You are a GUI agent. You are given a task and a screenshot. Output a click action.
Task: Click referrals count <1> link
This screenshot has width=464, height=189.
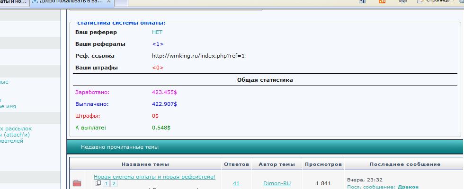point(158,44)
